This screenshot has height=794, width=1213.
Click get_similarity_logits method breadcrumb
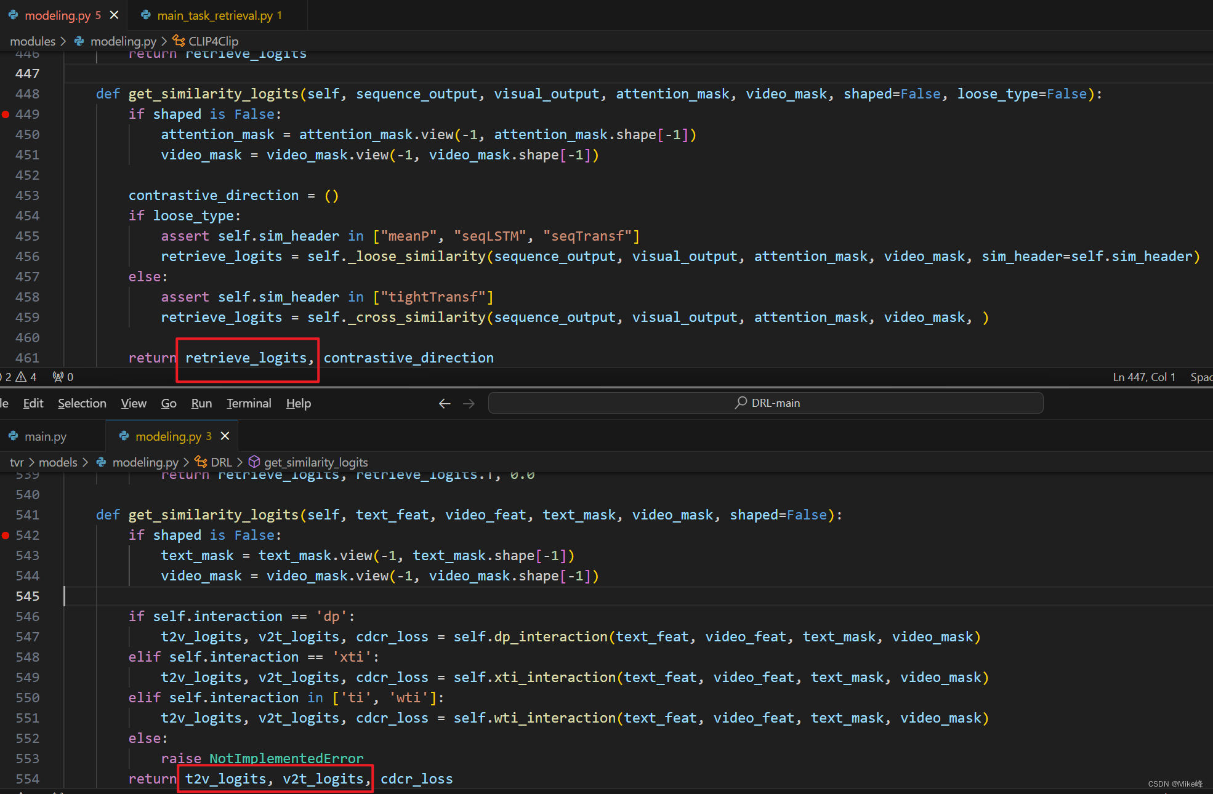pyautogui.click(x=316, y=462)
